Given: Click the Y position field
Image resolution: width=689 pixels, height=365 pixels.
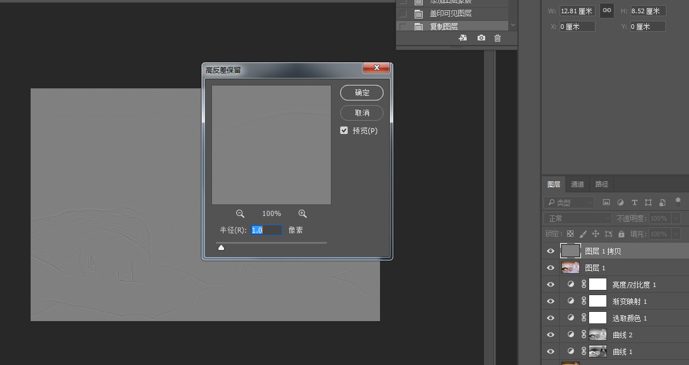Looking at the screenshot, I should click(648, 27).
